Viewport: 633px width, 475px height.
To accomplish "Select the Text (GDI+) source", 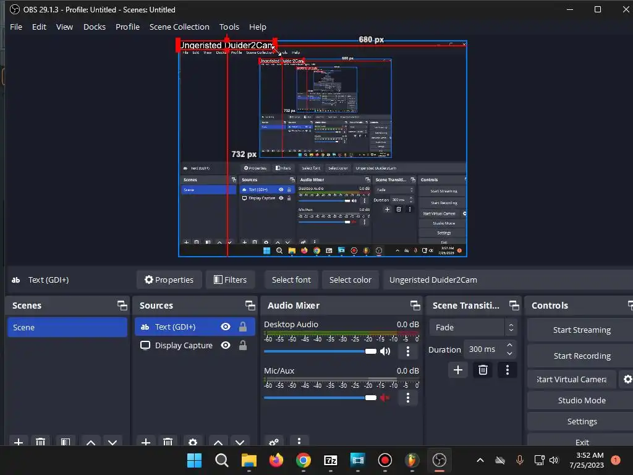I will 195,327.
